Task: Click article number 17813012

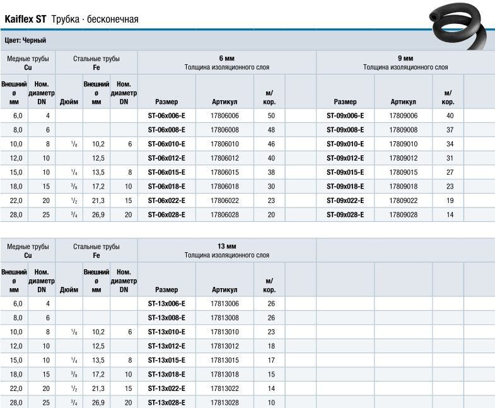Action: click(224, 346)
